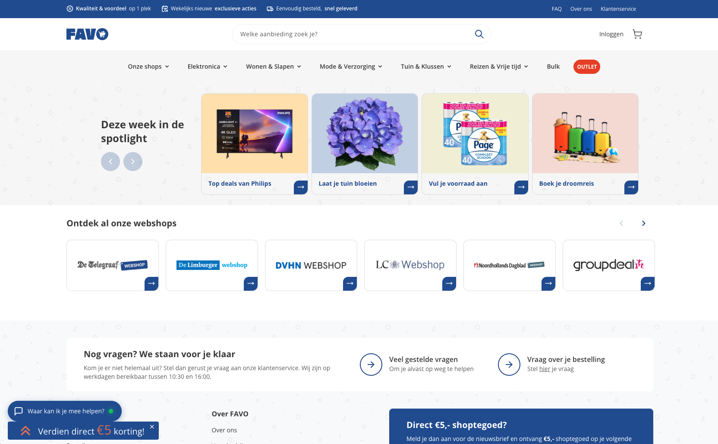The height and width of the screenshot is (444, 718).
Task: Open Noordhollands Dagblad webshop logo
Action: (509, 265)
